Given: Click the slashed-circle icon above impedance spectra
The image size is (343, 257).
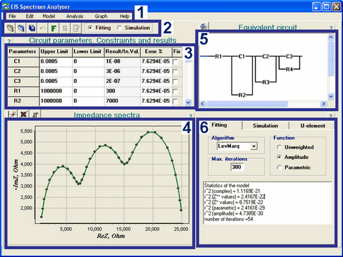Looking at the screenshot, I should click(x=35, y=114).
